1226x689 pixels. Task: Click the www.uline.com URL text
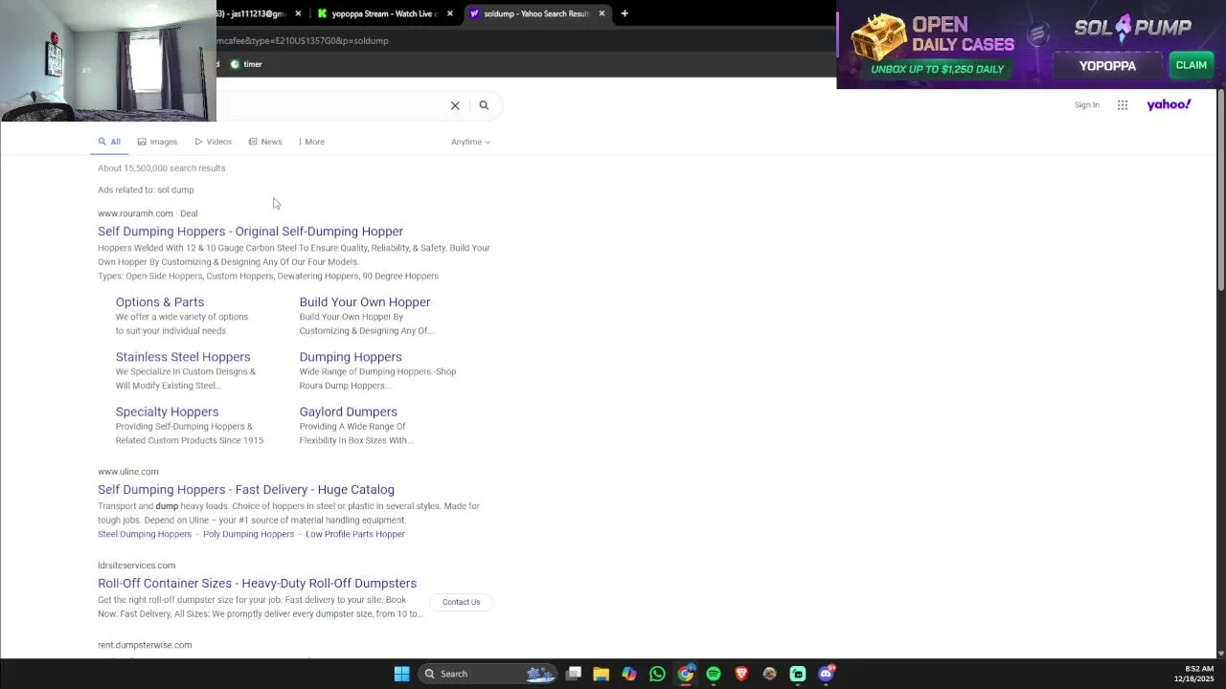point(127,472)
